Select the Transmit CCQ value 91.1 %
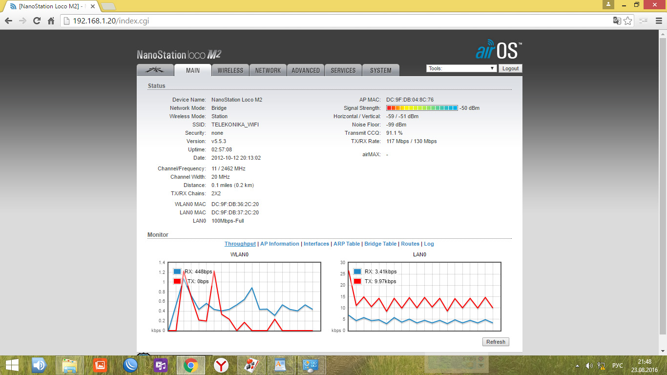The width and height of the screenshot is (667, 375). pos(395,133)
